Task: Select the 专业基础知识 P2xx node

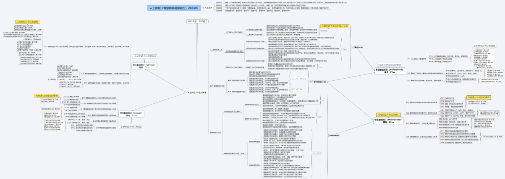Action: pos(389,121)
